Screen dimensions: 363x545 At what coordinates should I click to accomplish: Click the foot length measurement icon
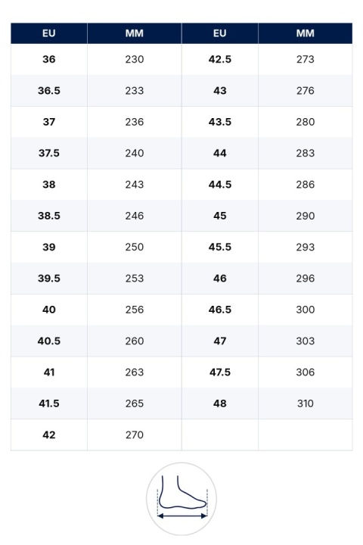(181, 499)
